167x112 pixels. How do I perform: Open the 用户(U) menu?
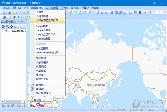[17, 8]
